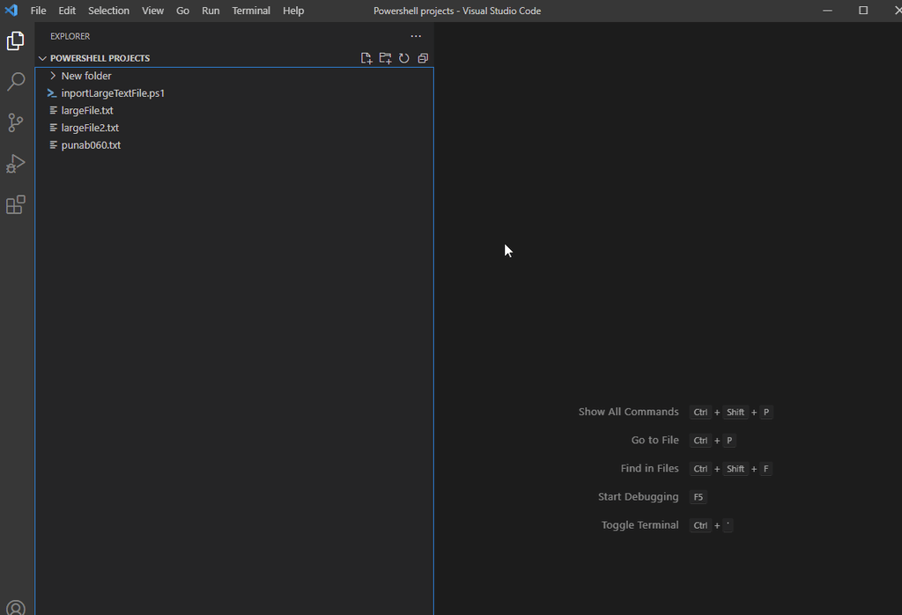Open the Source Control view
Viewport: 902px width, 615px height.
click(16, 122)
